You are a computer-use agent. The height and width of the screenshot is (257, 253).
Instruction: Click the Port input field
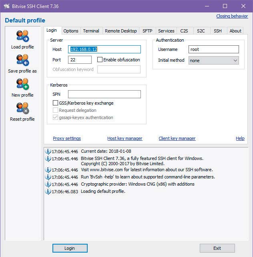[80, 60]
